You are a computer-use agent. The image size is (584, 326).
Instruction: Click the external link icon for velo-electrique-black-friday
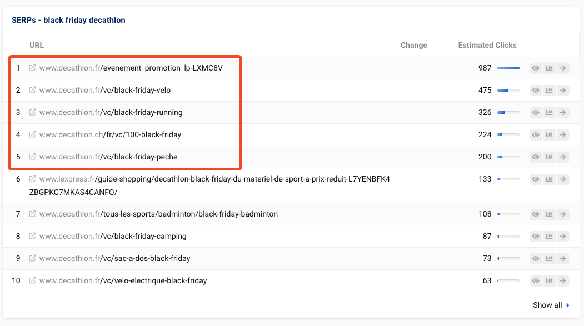33,280
